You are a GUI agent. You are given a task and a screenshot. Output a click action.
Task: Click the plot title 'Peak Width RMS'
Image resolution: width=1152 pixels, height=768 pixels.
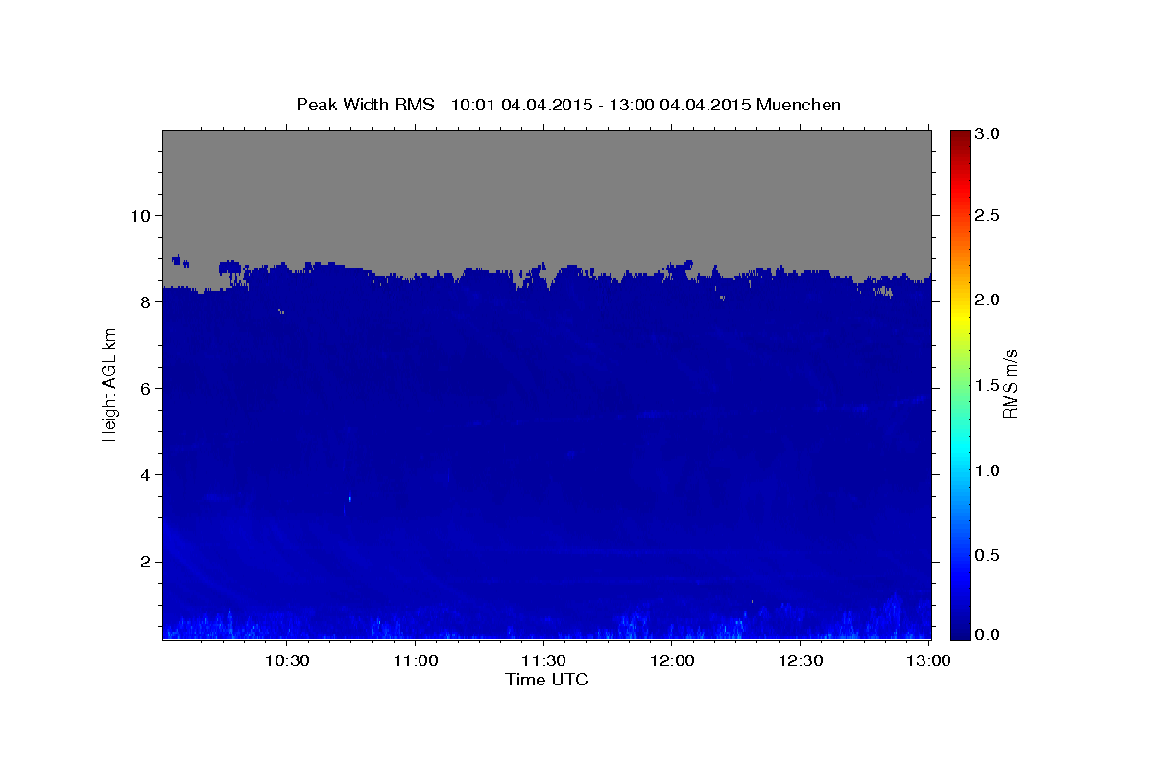coord(365,105)
